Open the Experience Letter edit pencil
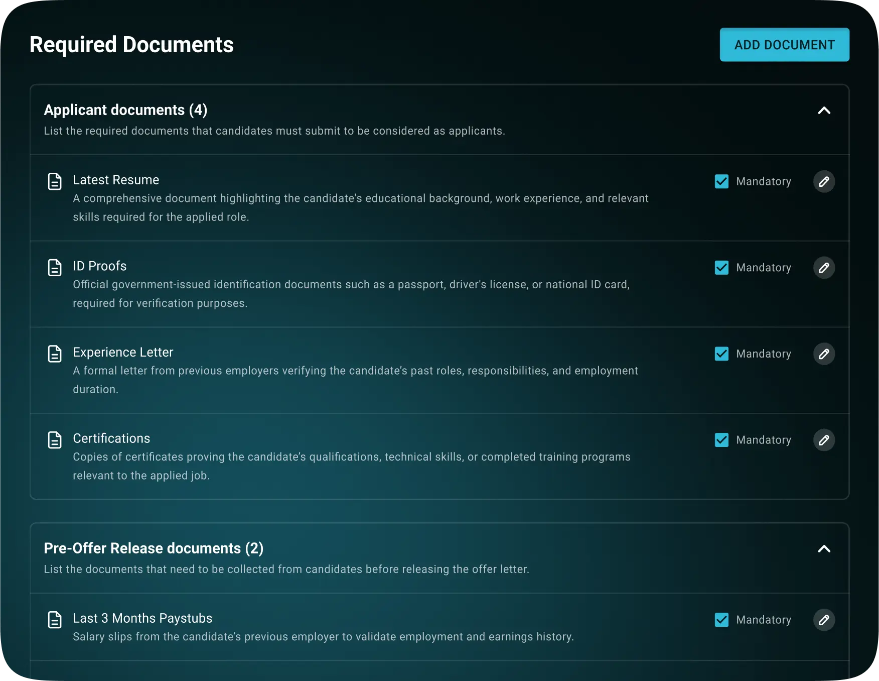Image resolution: width=879 pixels, height=681 pixels. click(x=824, y=354)
